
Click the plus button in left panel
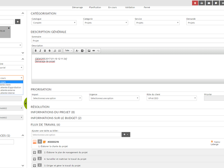click(x=18, y=21)
